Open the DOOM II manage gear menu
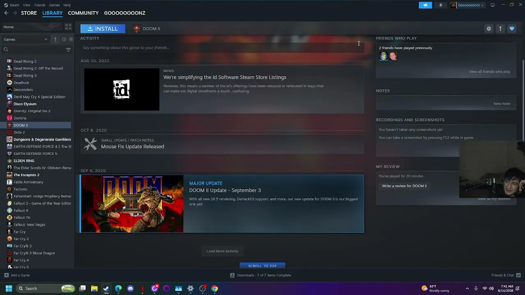 click(488, 29)
